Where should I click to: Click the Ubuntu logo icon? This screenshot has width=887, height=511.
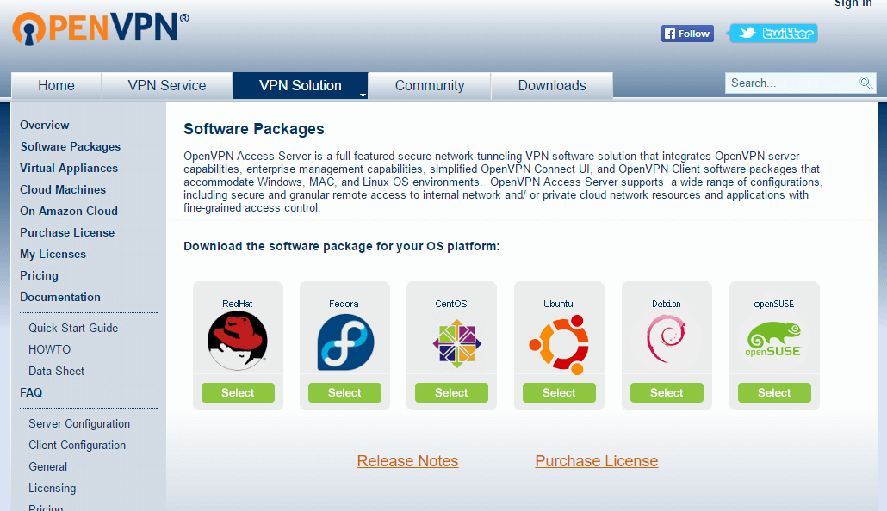tap(559, 344)
